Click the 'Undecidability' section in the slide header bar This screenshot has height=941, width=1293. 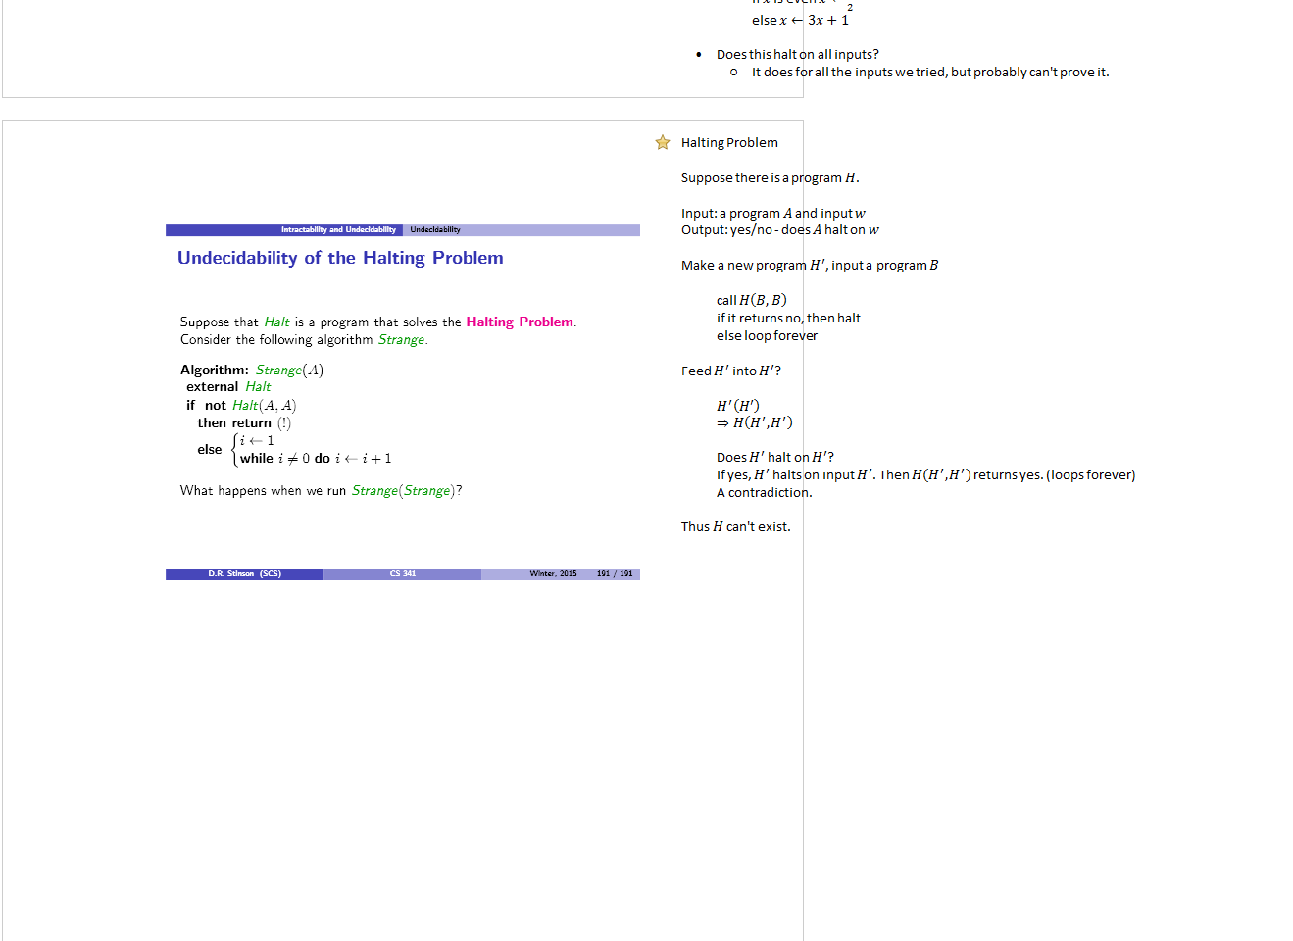tap(435, 230)
